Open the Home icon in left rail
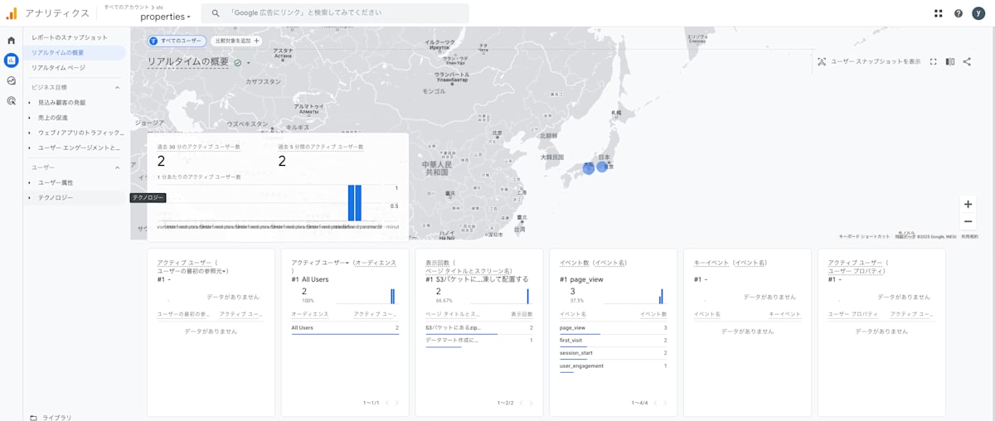The image size is (995, 421). tap(11, 40)
